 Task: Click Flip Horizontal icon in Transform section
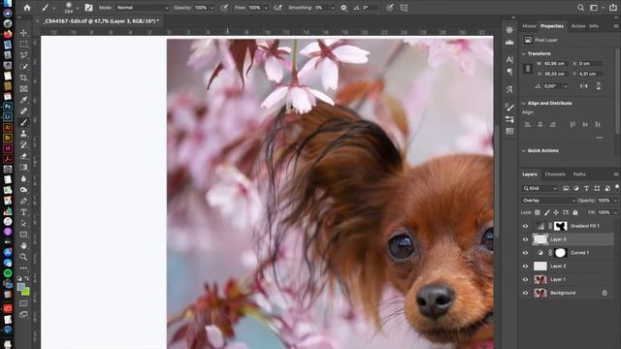[x=584, y=86]
